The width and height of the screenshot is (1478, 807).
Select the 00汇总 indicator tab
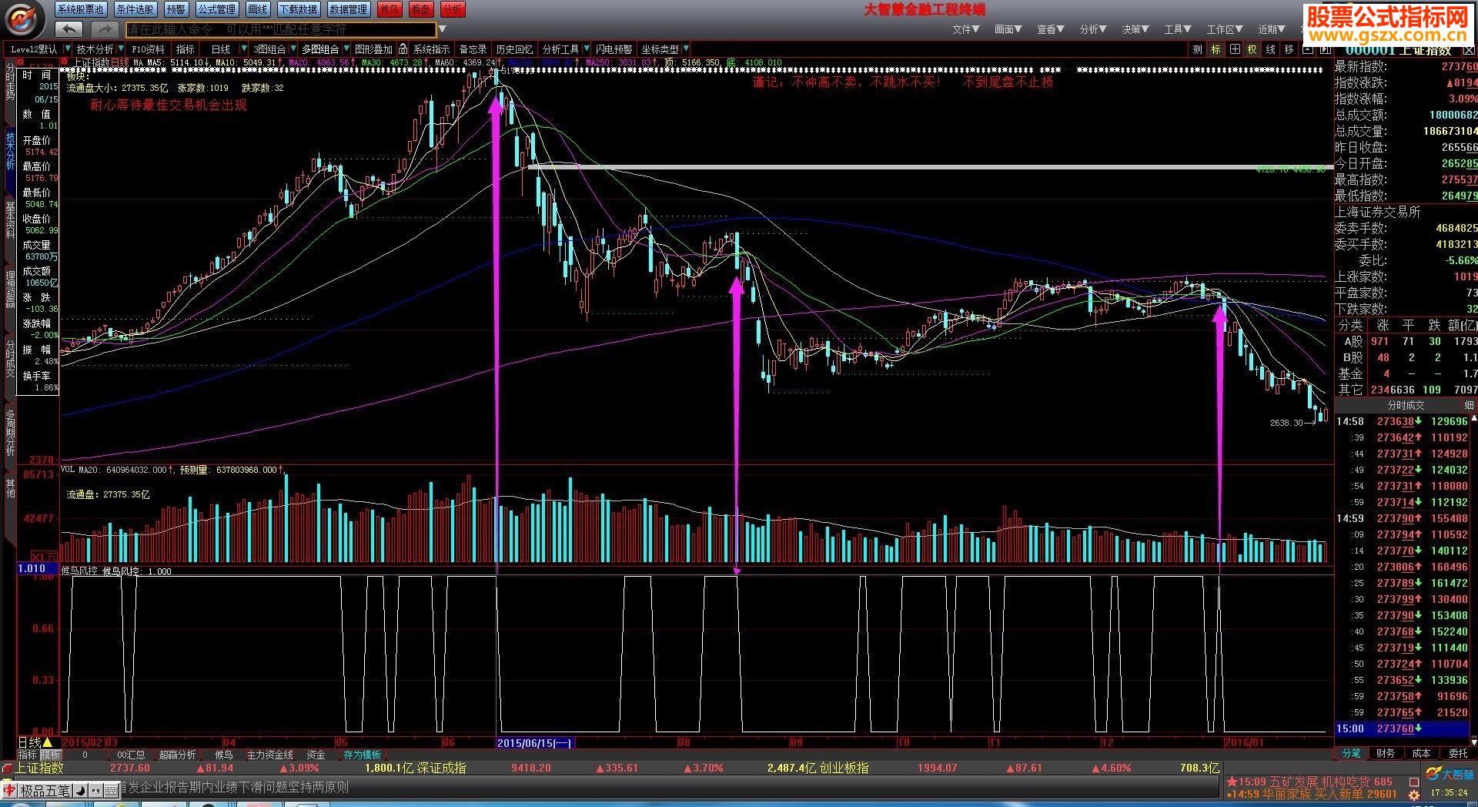pos(131,755)
